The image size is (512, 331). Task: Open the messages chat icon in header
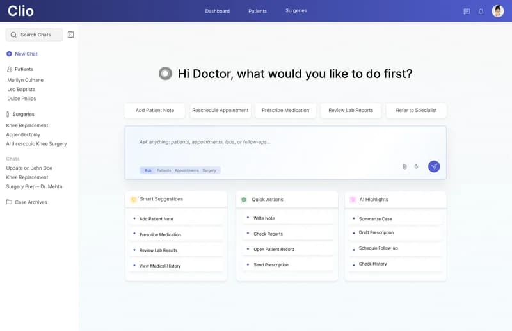click(x=467, y=12)
